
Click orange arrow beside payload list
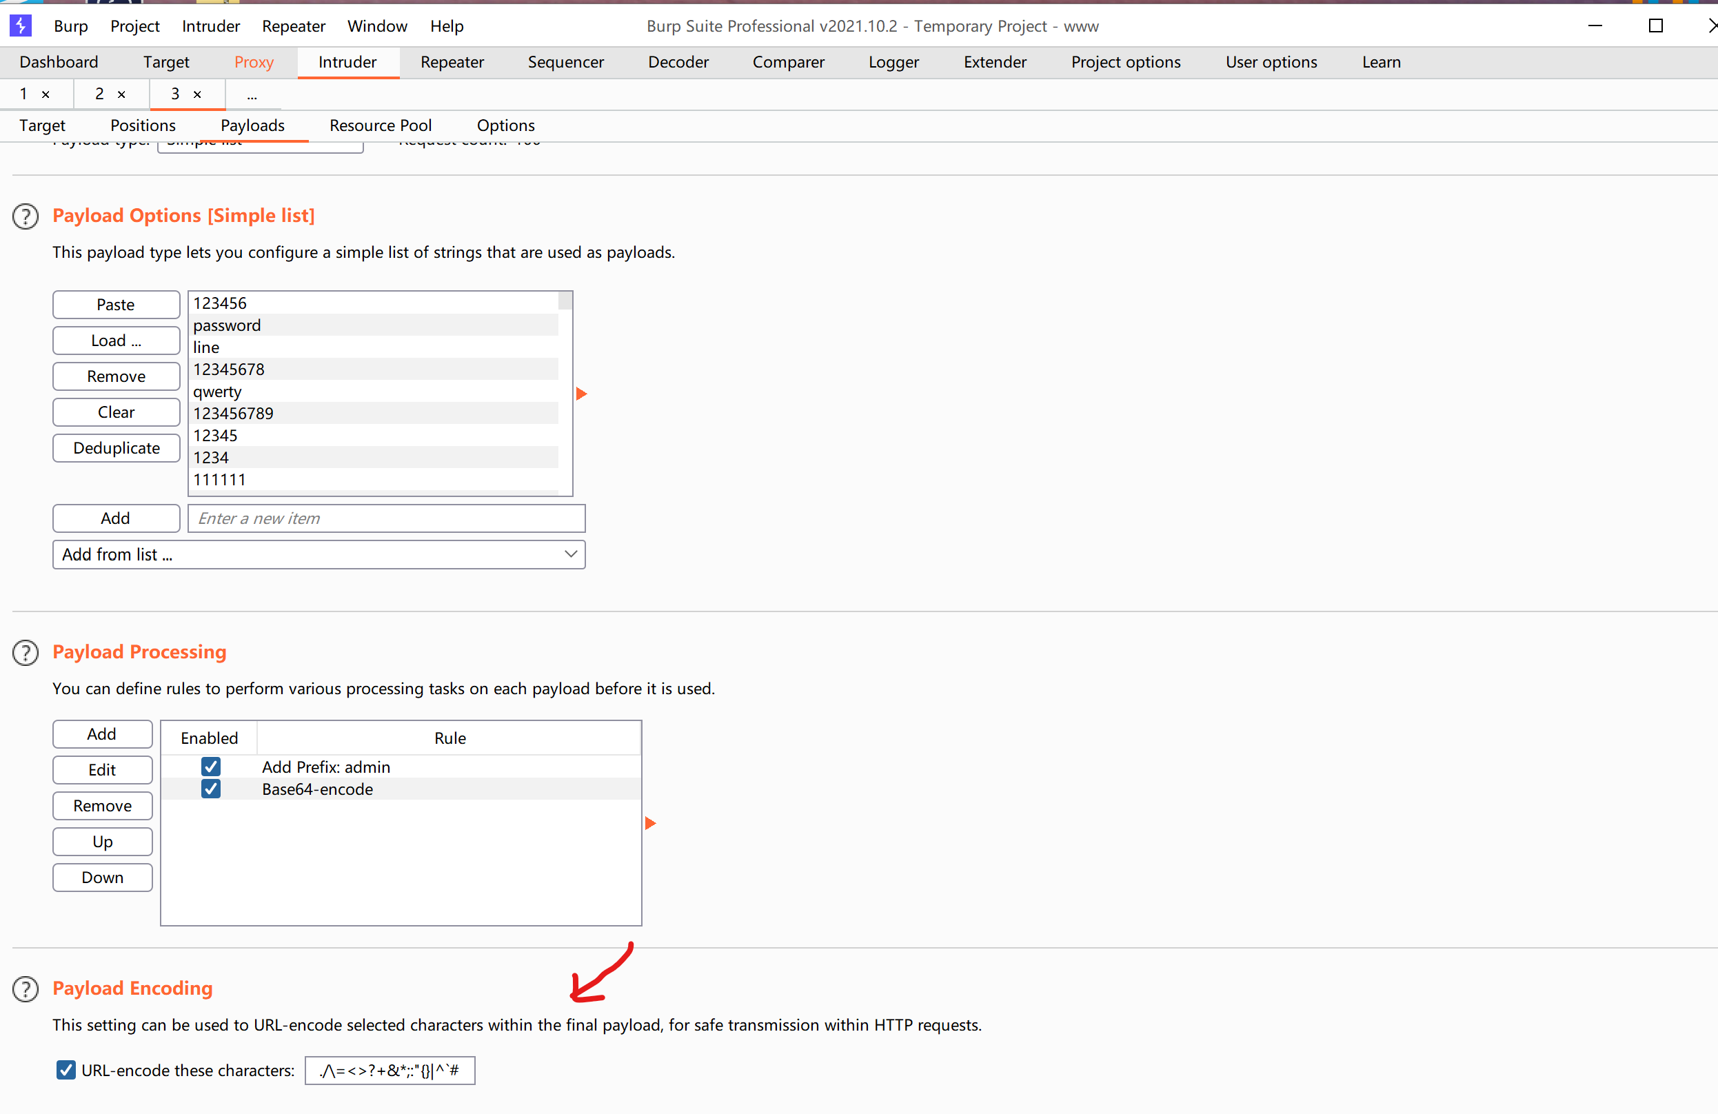[581, 394]
